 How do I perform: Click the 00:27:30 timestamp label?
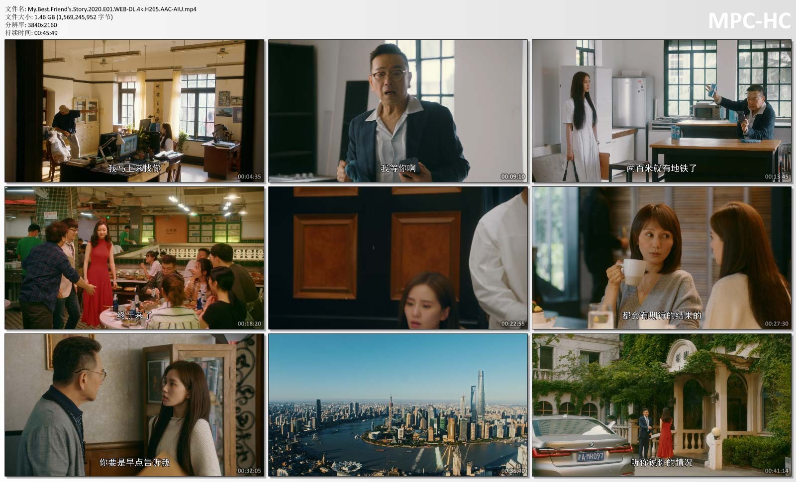click(776, 323)
